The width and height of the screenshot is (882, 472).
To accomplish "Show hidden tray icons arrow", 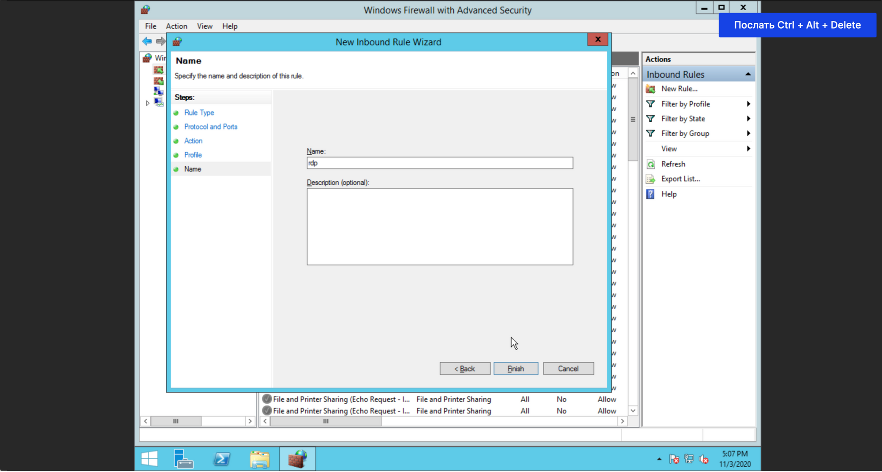I will tap(659, 459).
